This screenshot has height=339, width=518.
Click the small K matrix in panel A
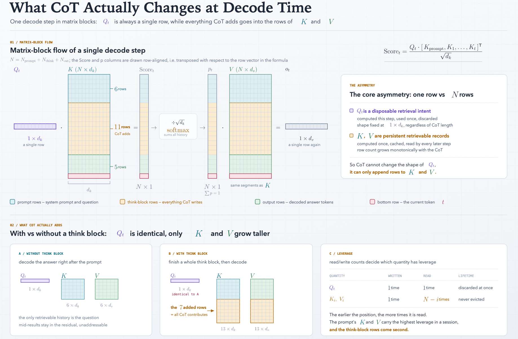point(73,289)
